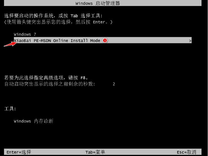The width and height of the screenshot is (208, 156).
Task: Click the 自动启动突出显示 countdown label
Action: coord(50,84)
